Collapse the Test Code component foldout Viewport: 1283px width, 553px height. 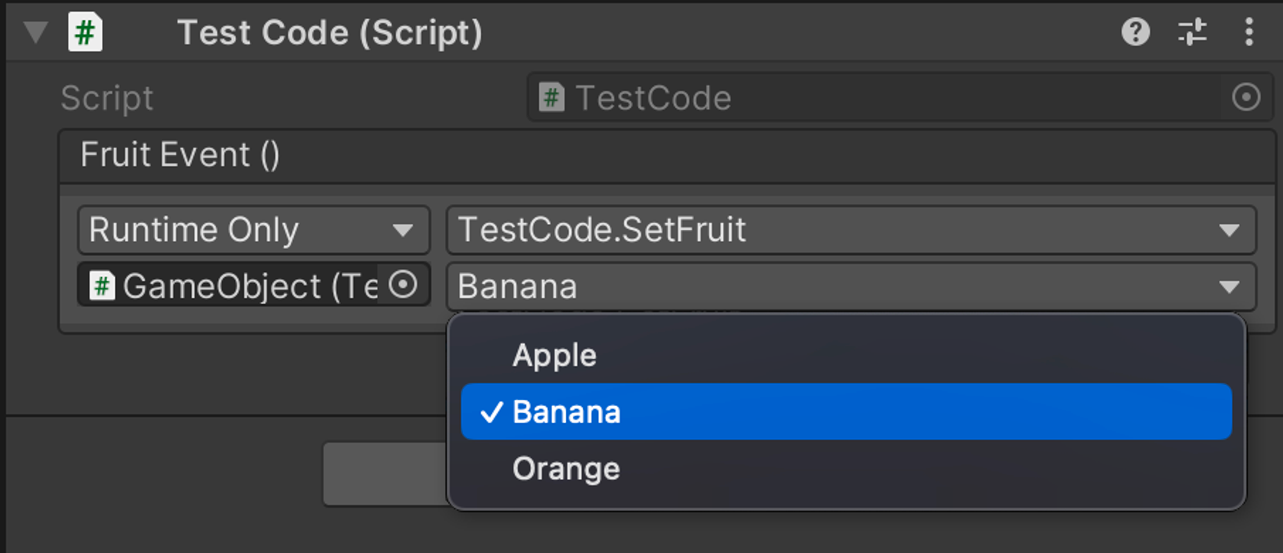click(x=35, y=31)
